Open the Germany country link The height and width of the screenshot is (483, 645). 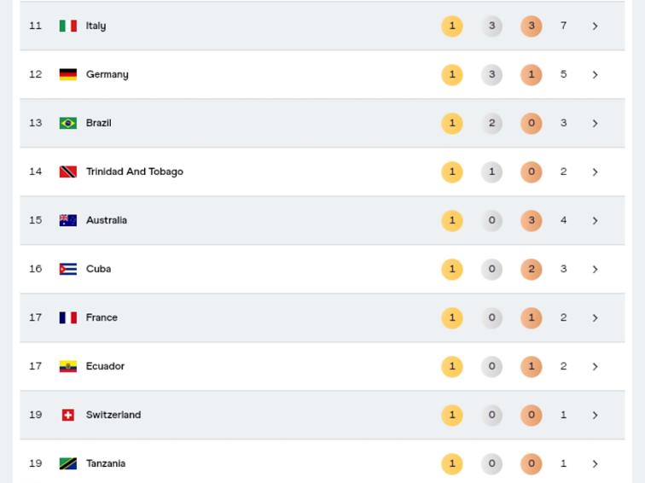[x=107, y=74]
